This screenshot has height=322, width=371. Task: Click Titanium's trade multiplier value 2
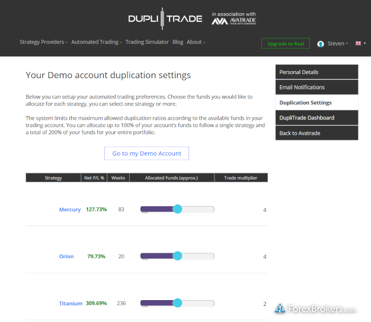pyautogui.click(x=265, y=304)
